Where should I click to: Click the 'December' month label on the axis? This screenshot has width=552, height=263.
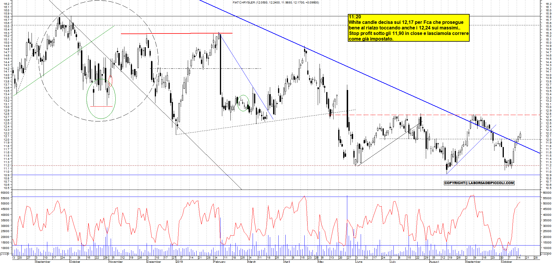click(x=154, y=262)
